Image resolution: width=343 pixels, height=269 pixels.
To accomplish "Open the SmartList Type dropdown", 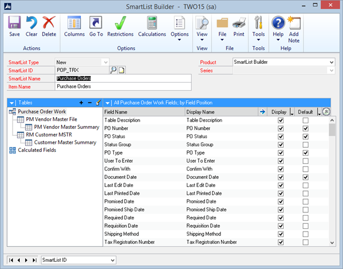I will (x=106, y=62).
